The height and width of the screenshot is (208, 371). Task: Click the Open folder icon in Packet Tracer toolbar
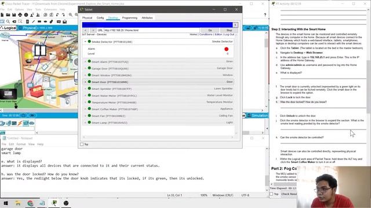point(8,15)
